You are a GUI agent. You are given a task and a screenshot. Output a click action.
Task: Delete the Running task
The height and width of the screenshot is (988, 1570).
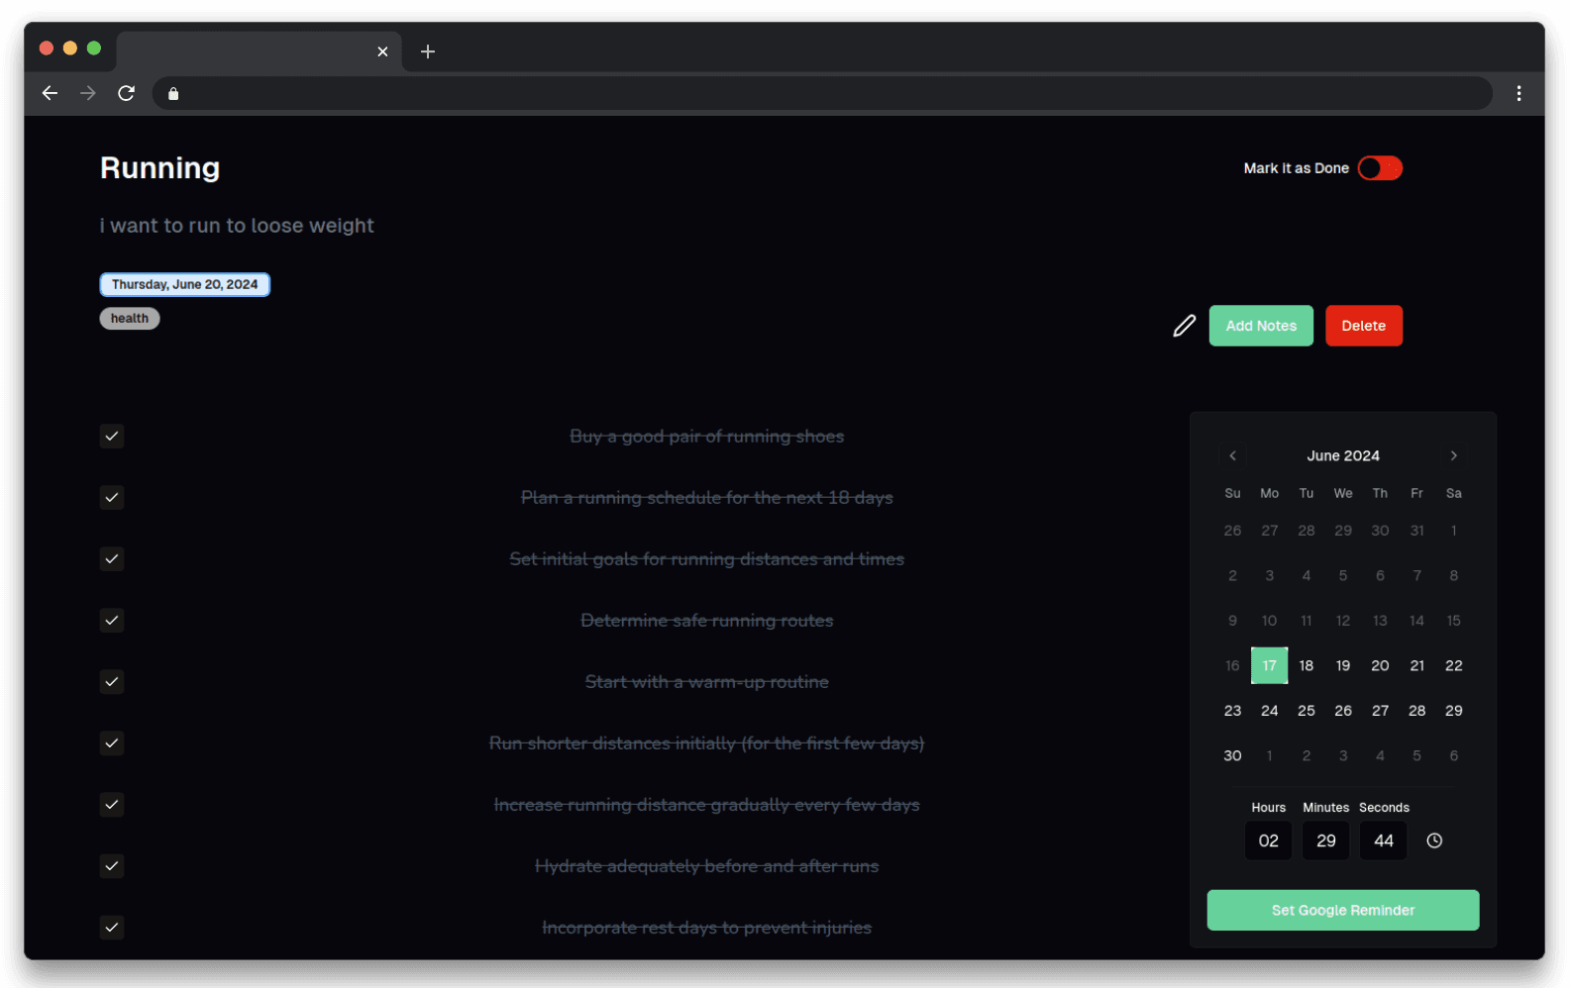tap(1363, 326)
